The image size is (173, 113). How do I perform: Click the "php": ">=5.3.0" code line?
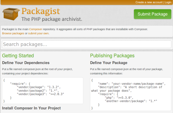tap(119, 98)
